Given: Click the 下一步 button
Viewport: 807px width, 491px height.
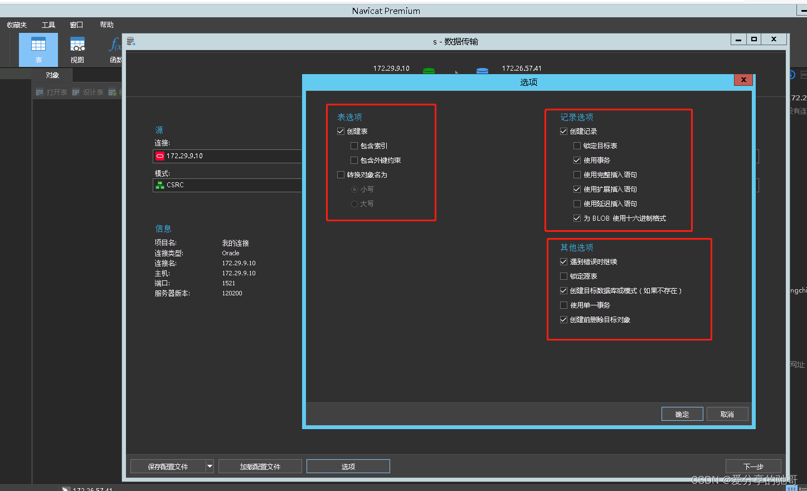Looking at the screenshot, I should point(753,466).
